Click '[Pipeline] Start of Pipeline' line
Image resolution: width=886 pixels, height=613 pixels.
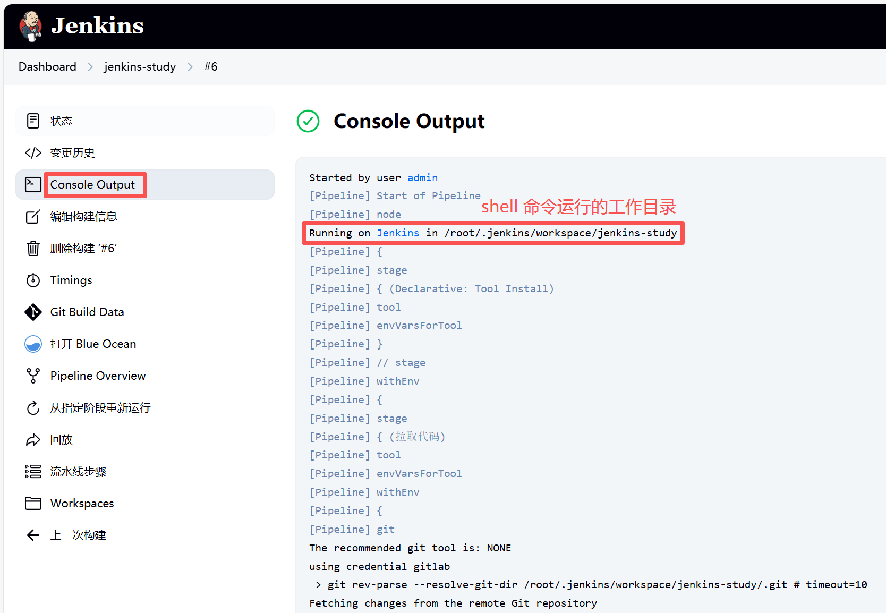tap(395, 195)
